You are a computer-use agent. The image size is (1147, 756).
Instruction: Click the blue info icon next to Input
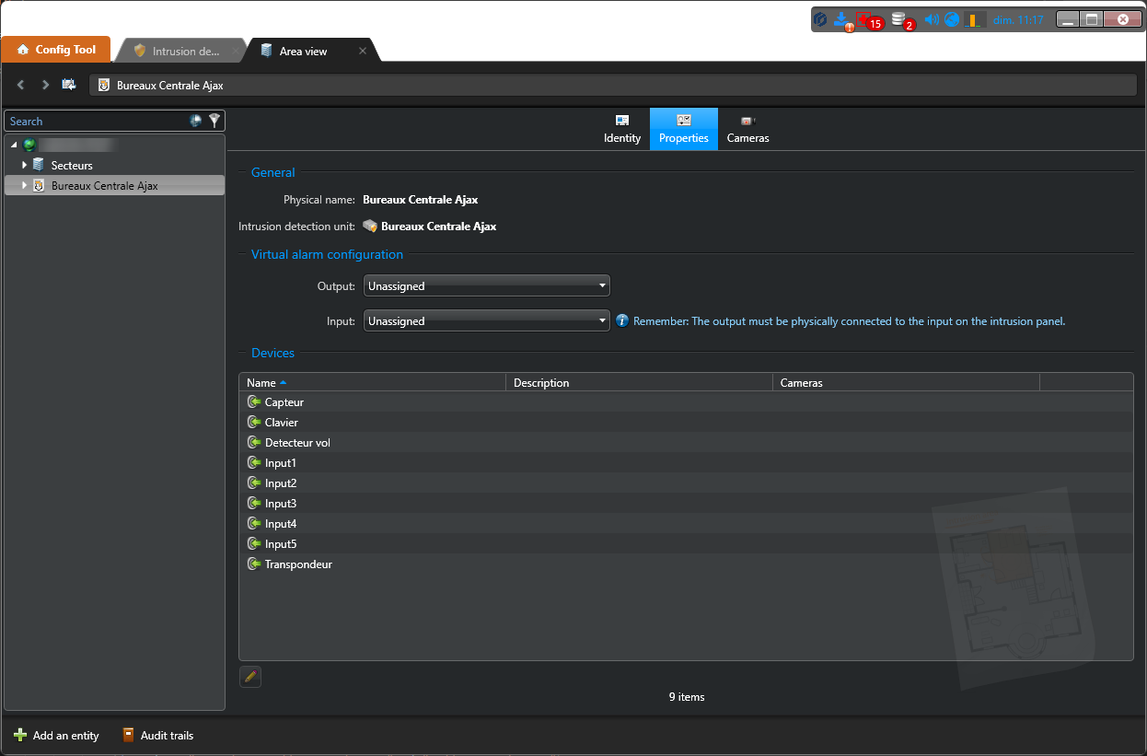coord(622,321)
